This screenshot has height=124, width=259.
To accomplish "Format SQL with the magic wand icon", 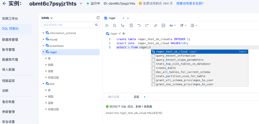I will click(156, 26).
